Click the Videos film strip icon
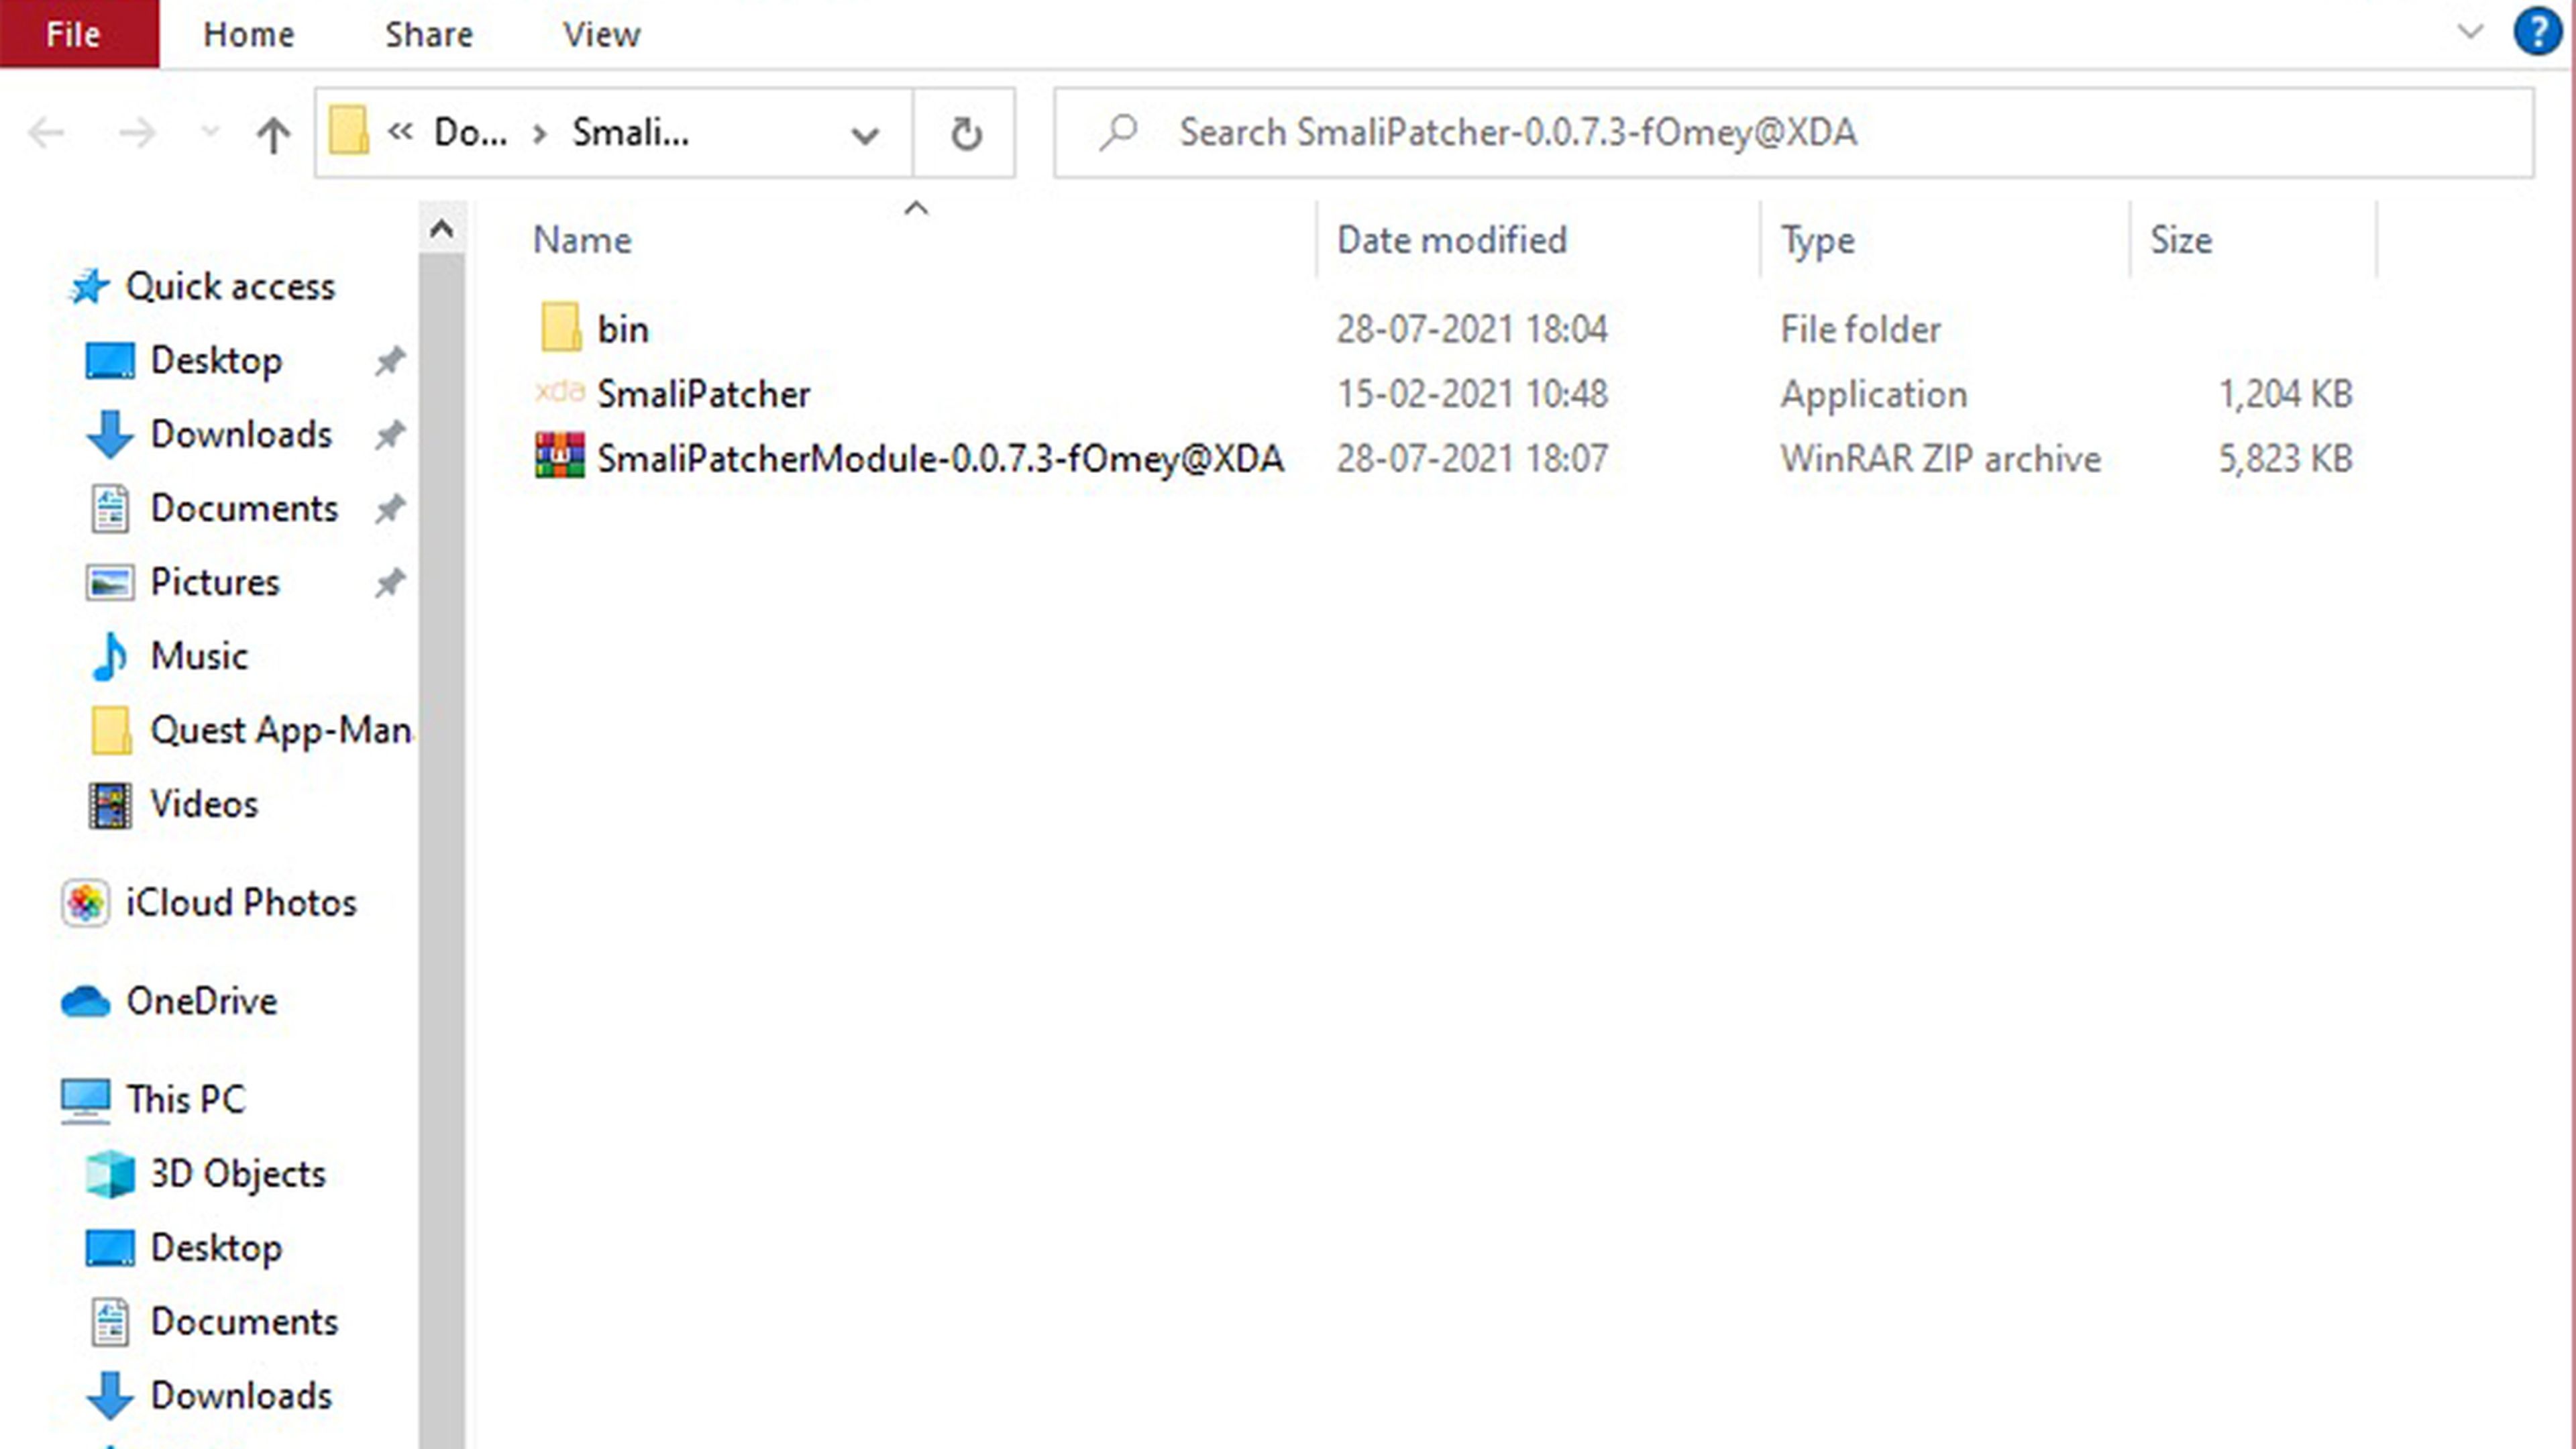2576x1449 pixels. pyautogui.click(x=110, y=805)
